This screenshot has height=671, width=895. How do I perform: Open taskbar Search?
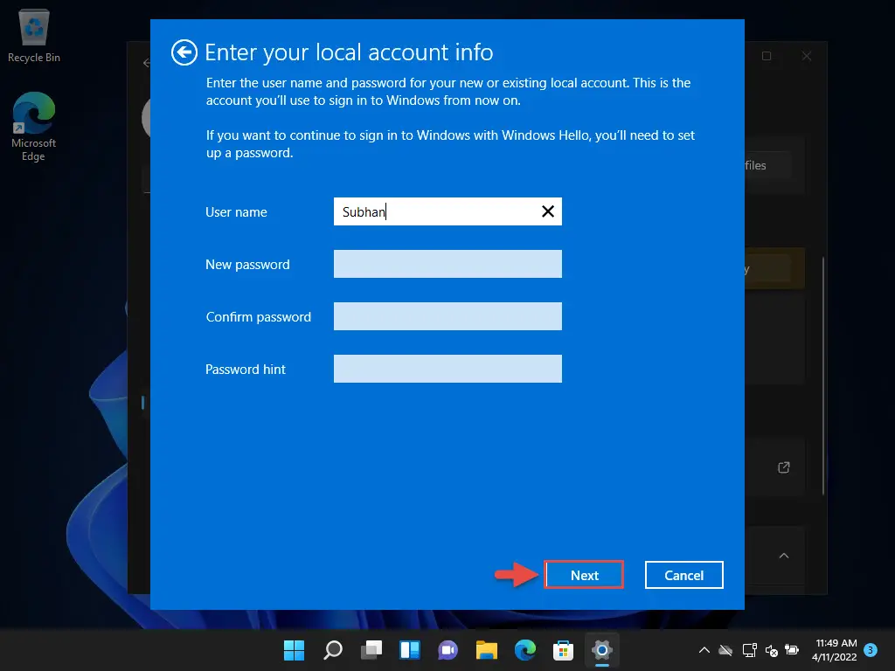[333, 650]
